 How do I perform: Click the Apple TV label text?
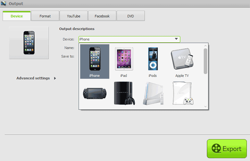182,76
